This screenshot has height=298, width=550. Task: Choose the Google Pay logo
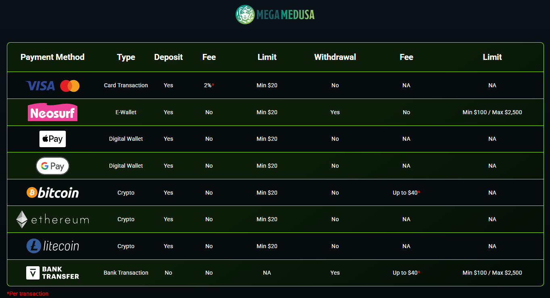pos(52,166)
